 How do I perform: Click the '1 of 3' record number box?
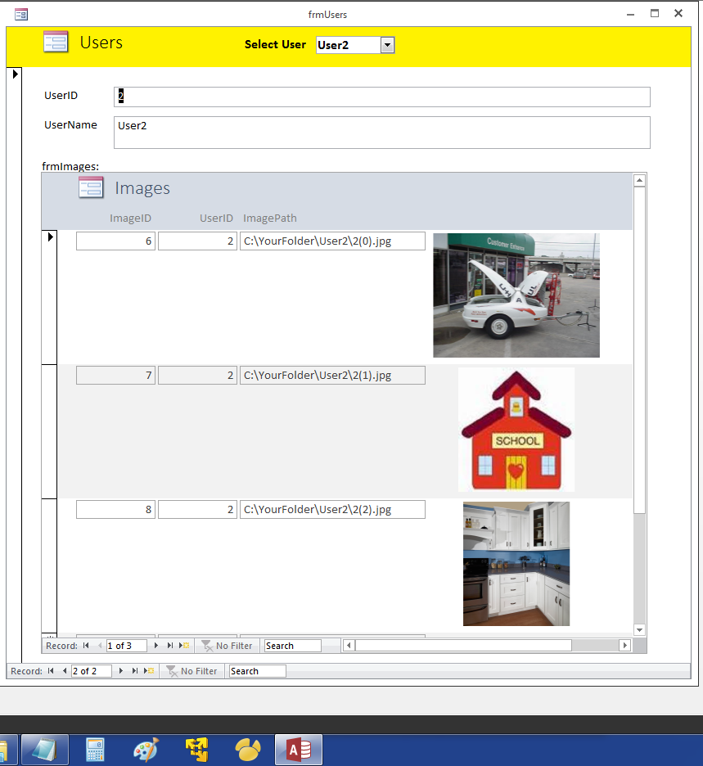tap(127, 646)
